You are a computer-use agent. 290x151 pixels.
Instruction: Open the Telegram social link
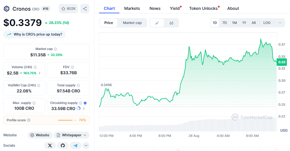pos(75,145)
